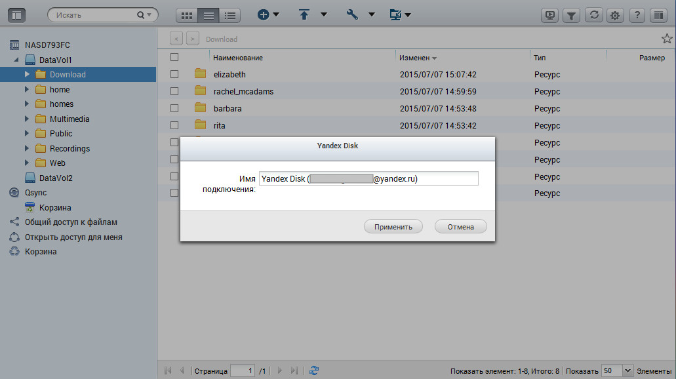Open Qsync in the sidebar
Screen dimensions: 676x379
point(35,193)
